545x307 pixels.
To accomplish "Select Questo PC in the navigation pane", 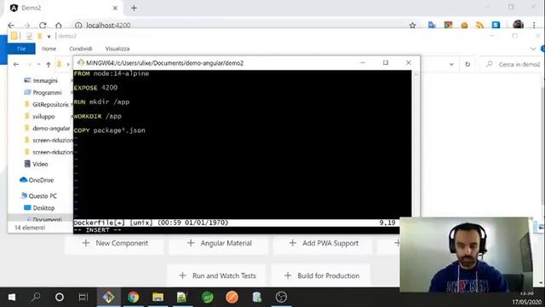I will pyautogui.click(x=43, y=196).
